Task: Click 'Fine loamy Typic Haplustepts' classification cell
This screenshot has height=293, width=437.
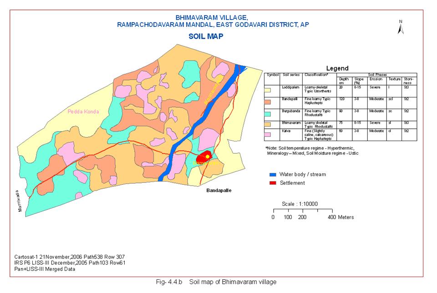Action: [x=317, y=101]
